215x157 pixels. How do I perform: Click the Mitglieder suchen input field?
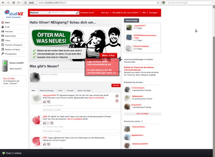click(x=63, y=13)
